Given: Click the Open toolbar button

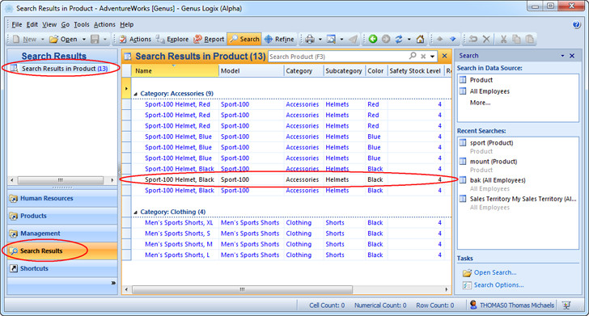Looking at the screenshot, I should tap(63, 39).
